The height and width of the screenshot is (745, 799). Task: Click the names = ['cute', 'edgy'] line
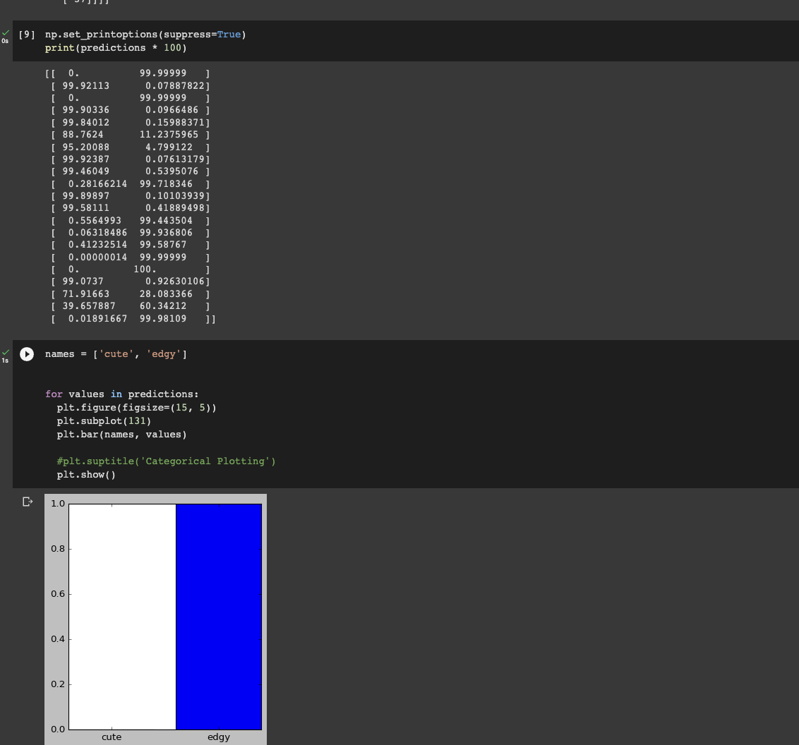click(116, 354)
